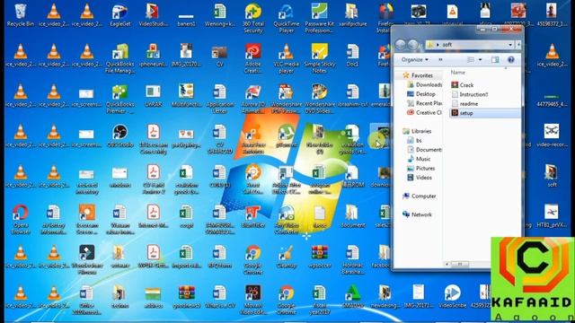This screenshot has width=575, height=323.
Task: Select the Passware Kit Professional shortcut
Action: coord(320,18)
